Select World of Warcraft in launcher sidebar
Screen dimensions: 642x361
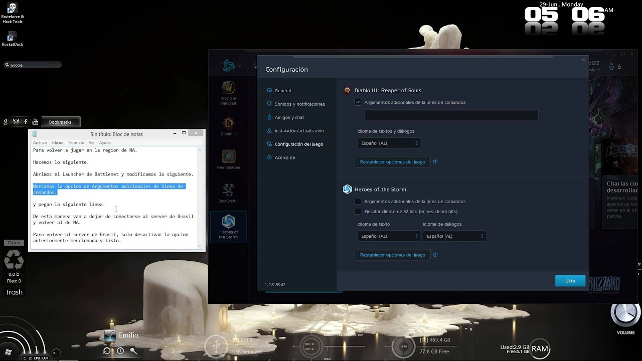[228, 93]
